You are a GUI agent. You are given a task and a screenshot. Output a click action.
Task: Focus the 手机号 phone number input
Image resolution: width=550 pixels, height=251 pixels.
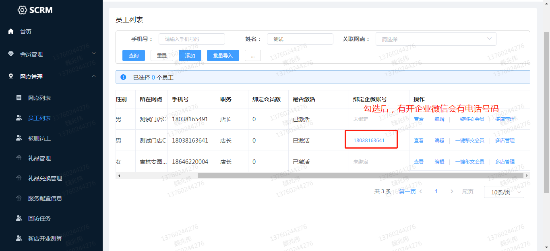click(192, 39)
